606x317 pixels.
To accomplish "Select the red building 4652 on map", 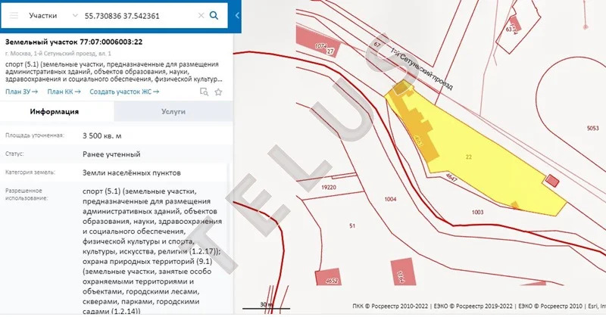I will click(331, 279).
